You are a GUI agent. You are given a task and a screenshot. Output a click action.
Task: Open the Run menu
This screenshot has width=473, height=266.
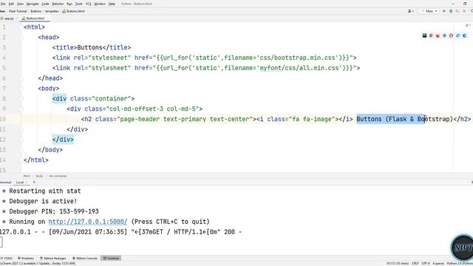(69, 4)
